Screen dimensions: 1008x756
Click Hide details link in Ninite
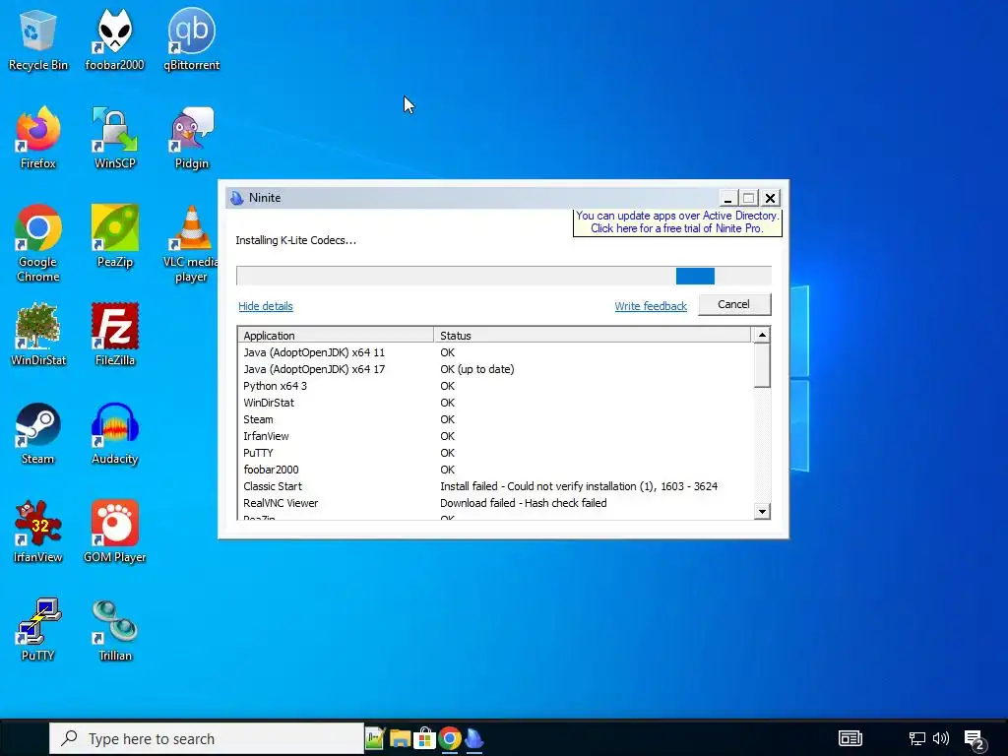266,306
